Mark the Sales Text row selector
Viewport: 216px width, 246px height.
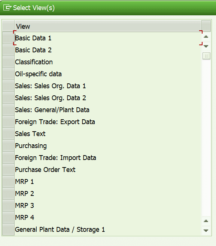coord(9,134)
